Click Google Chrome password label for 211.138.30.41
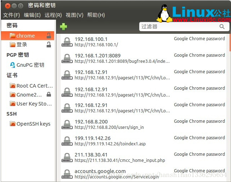Screen dimensions: 231x182 (x=199, y=154)
